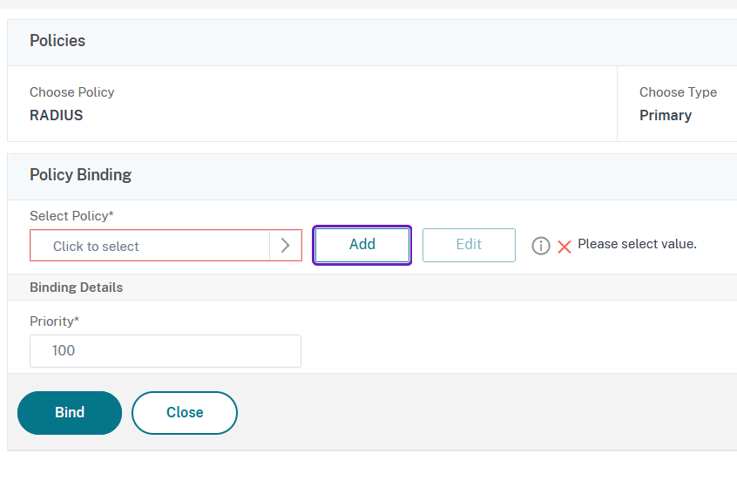The height and width of the screenshot is (494, 737).
Task: Click the Priority field label
Action: pos(54,321)
